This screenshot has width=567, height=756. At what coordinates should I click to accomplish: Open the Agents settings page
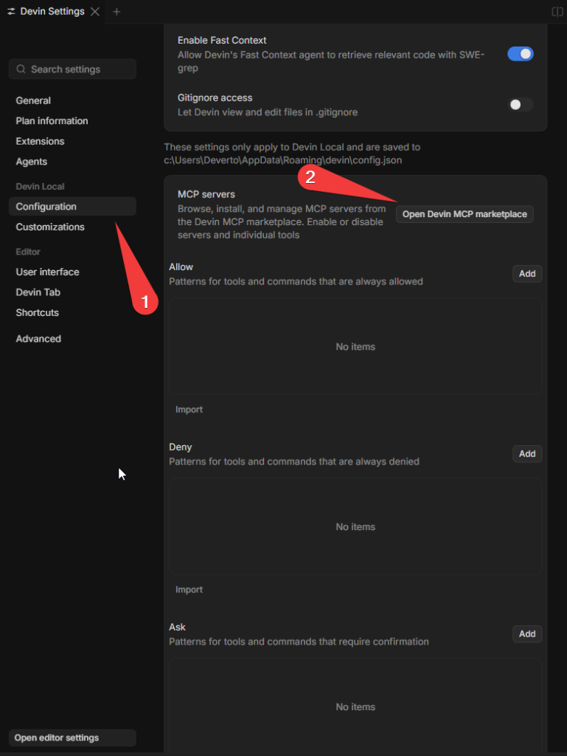(31, 162)
